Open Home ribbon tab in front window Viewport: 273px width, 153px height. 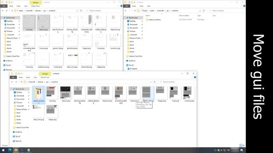(x=20, y=77)
